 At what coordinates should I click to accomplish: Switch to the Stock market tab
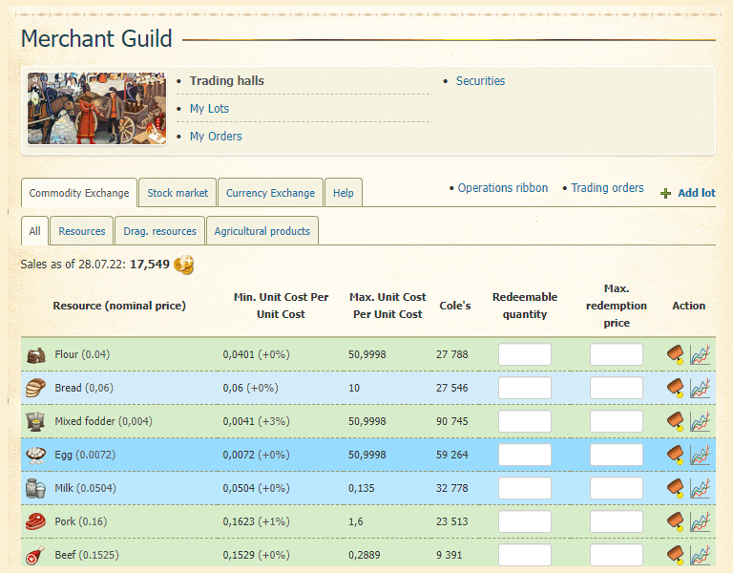(x=178, y=193)
